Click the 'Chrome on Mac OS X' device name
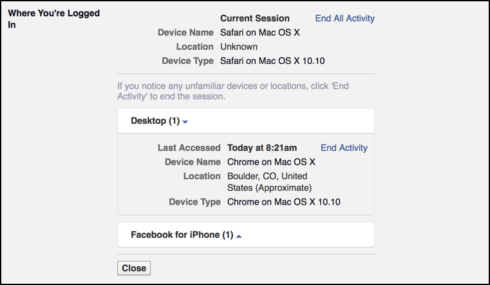490x285 pixels. tap(271, 162)
